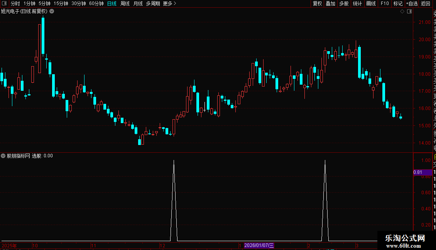The image size is (436, 250).
Task: Add stock with +自选 button
Action: [x=412, y=3]
